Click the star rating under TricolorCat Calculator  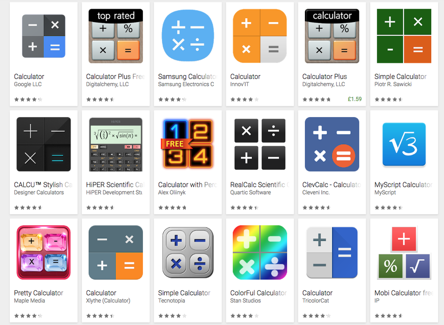point(316,316)
